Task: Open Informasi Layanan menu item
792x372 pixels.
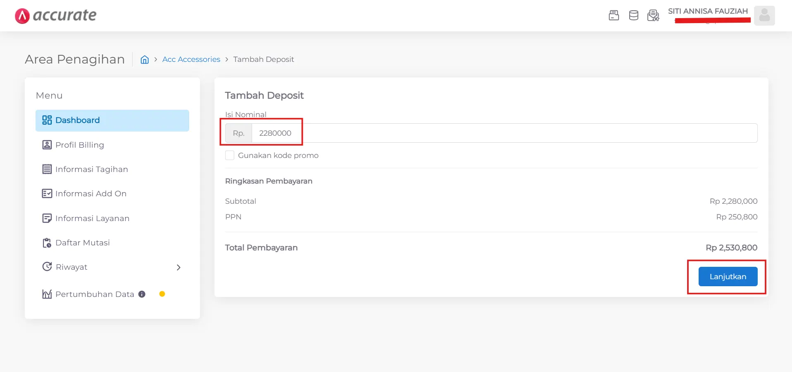Action: click(92, 218)
